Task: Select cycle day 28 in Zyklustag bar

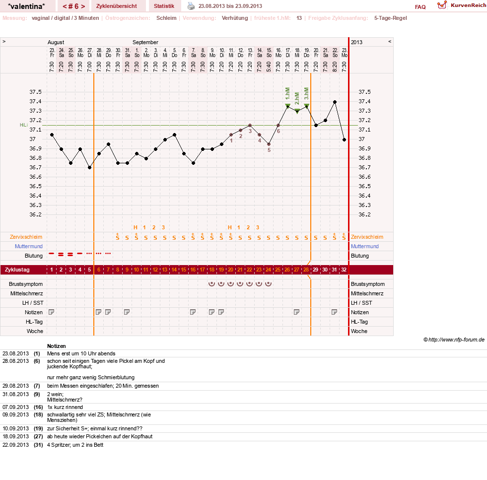Action: coord(306,270)
